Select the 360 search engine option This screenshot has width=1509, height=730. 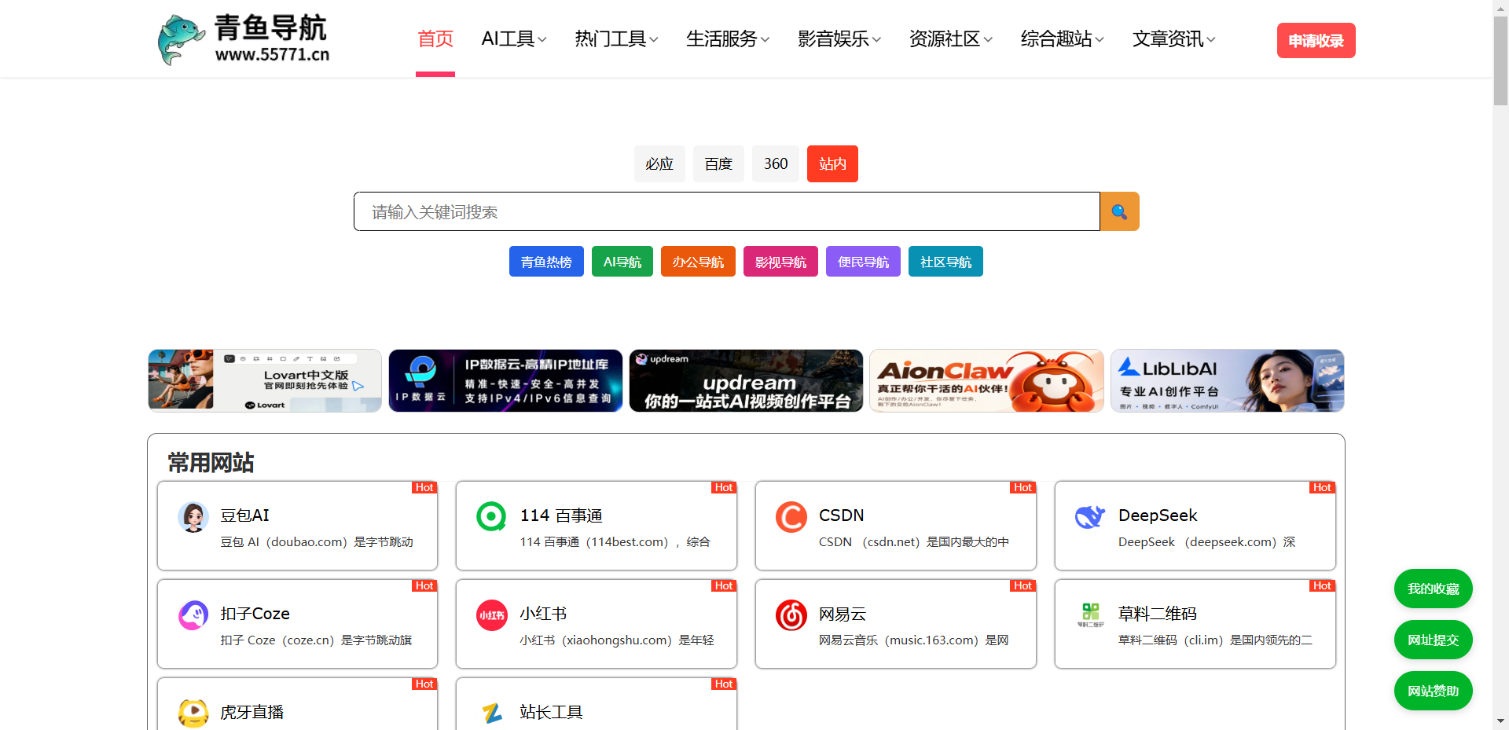[x=776, y=163]
